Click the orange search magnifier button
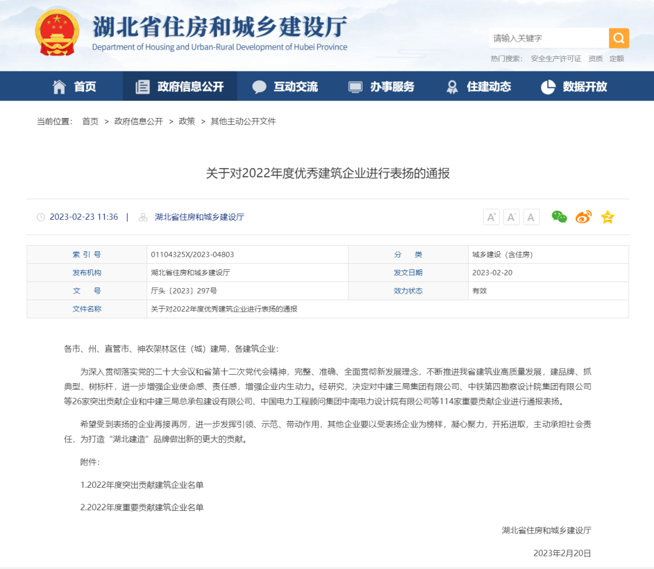This screenshot has height=569, width=654. click(618, 38)
